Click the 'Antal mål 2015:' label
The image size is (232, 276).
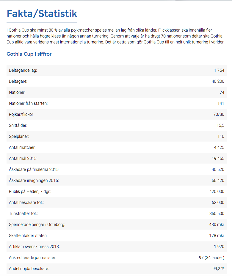click(x=23, y=158)
